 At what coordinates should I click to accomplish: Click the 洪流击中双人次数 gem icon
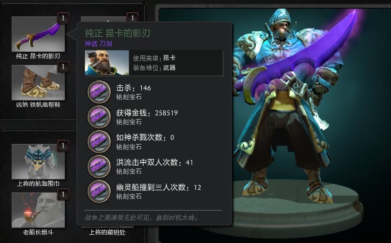click(99, 166)
